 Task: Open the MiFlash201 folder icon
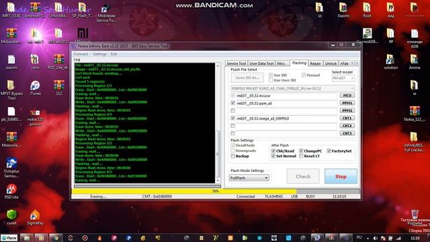click(58, 36)
